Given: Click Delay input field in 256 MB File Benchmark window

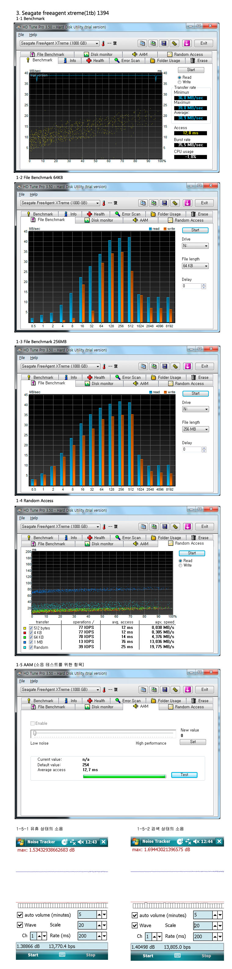Looking at the screenshot, I should pos(192,449).
